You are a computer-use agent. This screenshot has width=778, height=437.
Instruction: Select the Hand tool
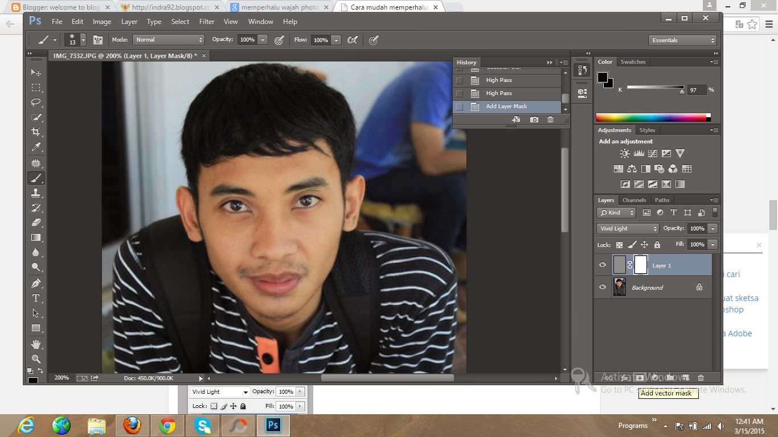point(36,344)
